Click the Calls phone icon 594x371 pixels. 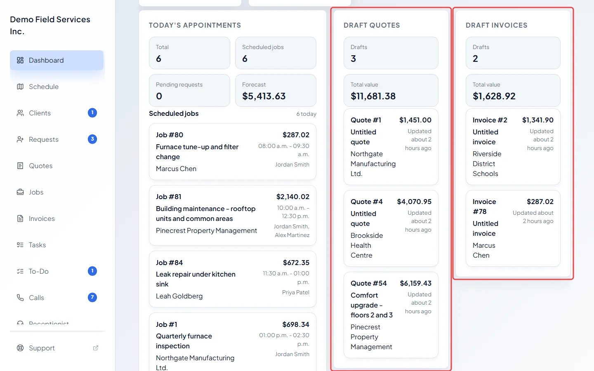click(x=20, y=298)
